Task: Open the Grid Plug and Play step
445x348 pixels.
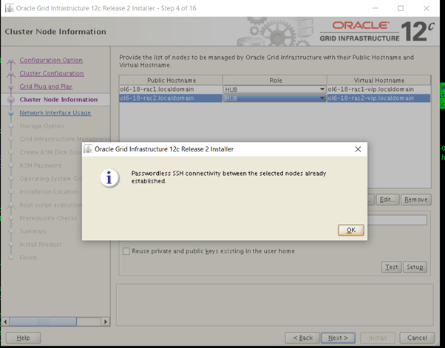Action: pyautogui.click(x=46, y=86)
